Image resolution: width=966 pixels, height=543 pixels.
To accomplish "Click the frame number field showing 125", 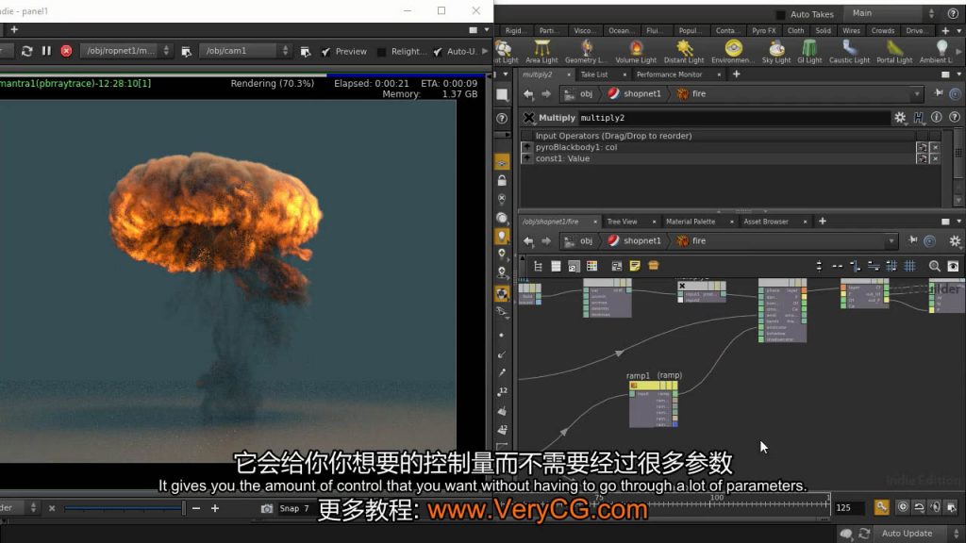I will [849, 508].
